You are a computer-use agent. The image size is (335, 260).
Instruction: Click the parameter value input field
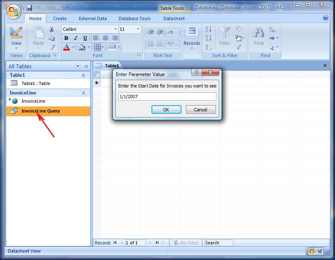click(x=167, y=97)
